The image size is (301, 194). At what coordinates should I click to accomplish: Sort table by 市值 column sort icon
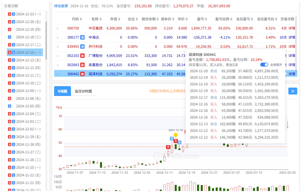pyautogui.click(x=119, y=19)
